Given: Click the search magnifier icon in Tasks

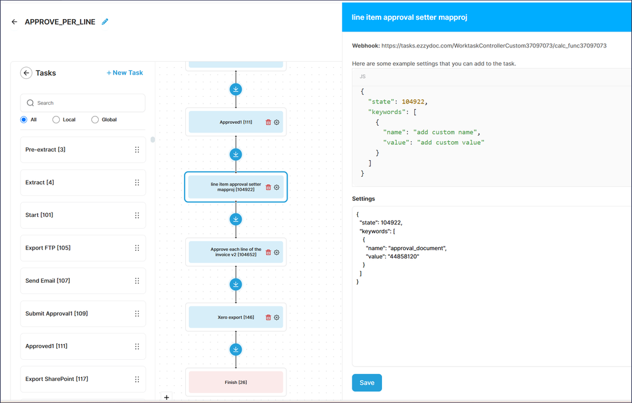Looking at the screenshot, I should click(x=30, y=103).
